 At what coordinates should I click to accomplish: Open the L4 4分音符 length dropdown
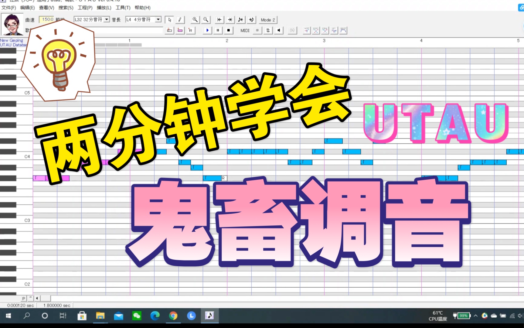[x=158, y=19]
